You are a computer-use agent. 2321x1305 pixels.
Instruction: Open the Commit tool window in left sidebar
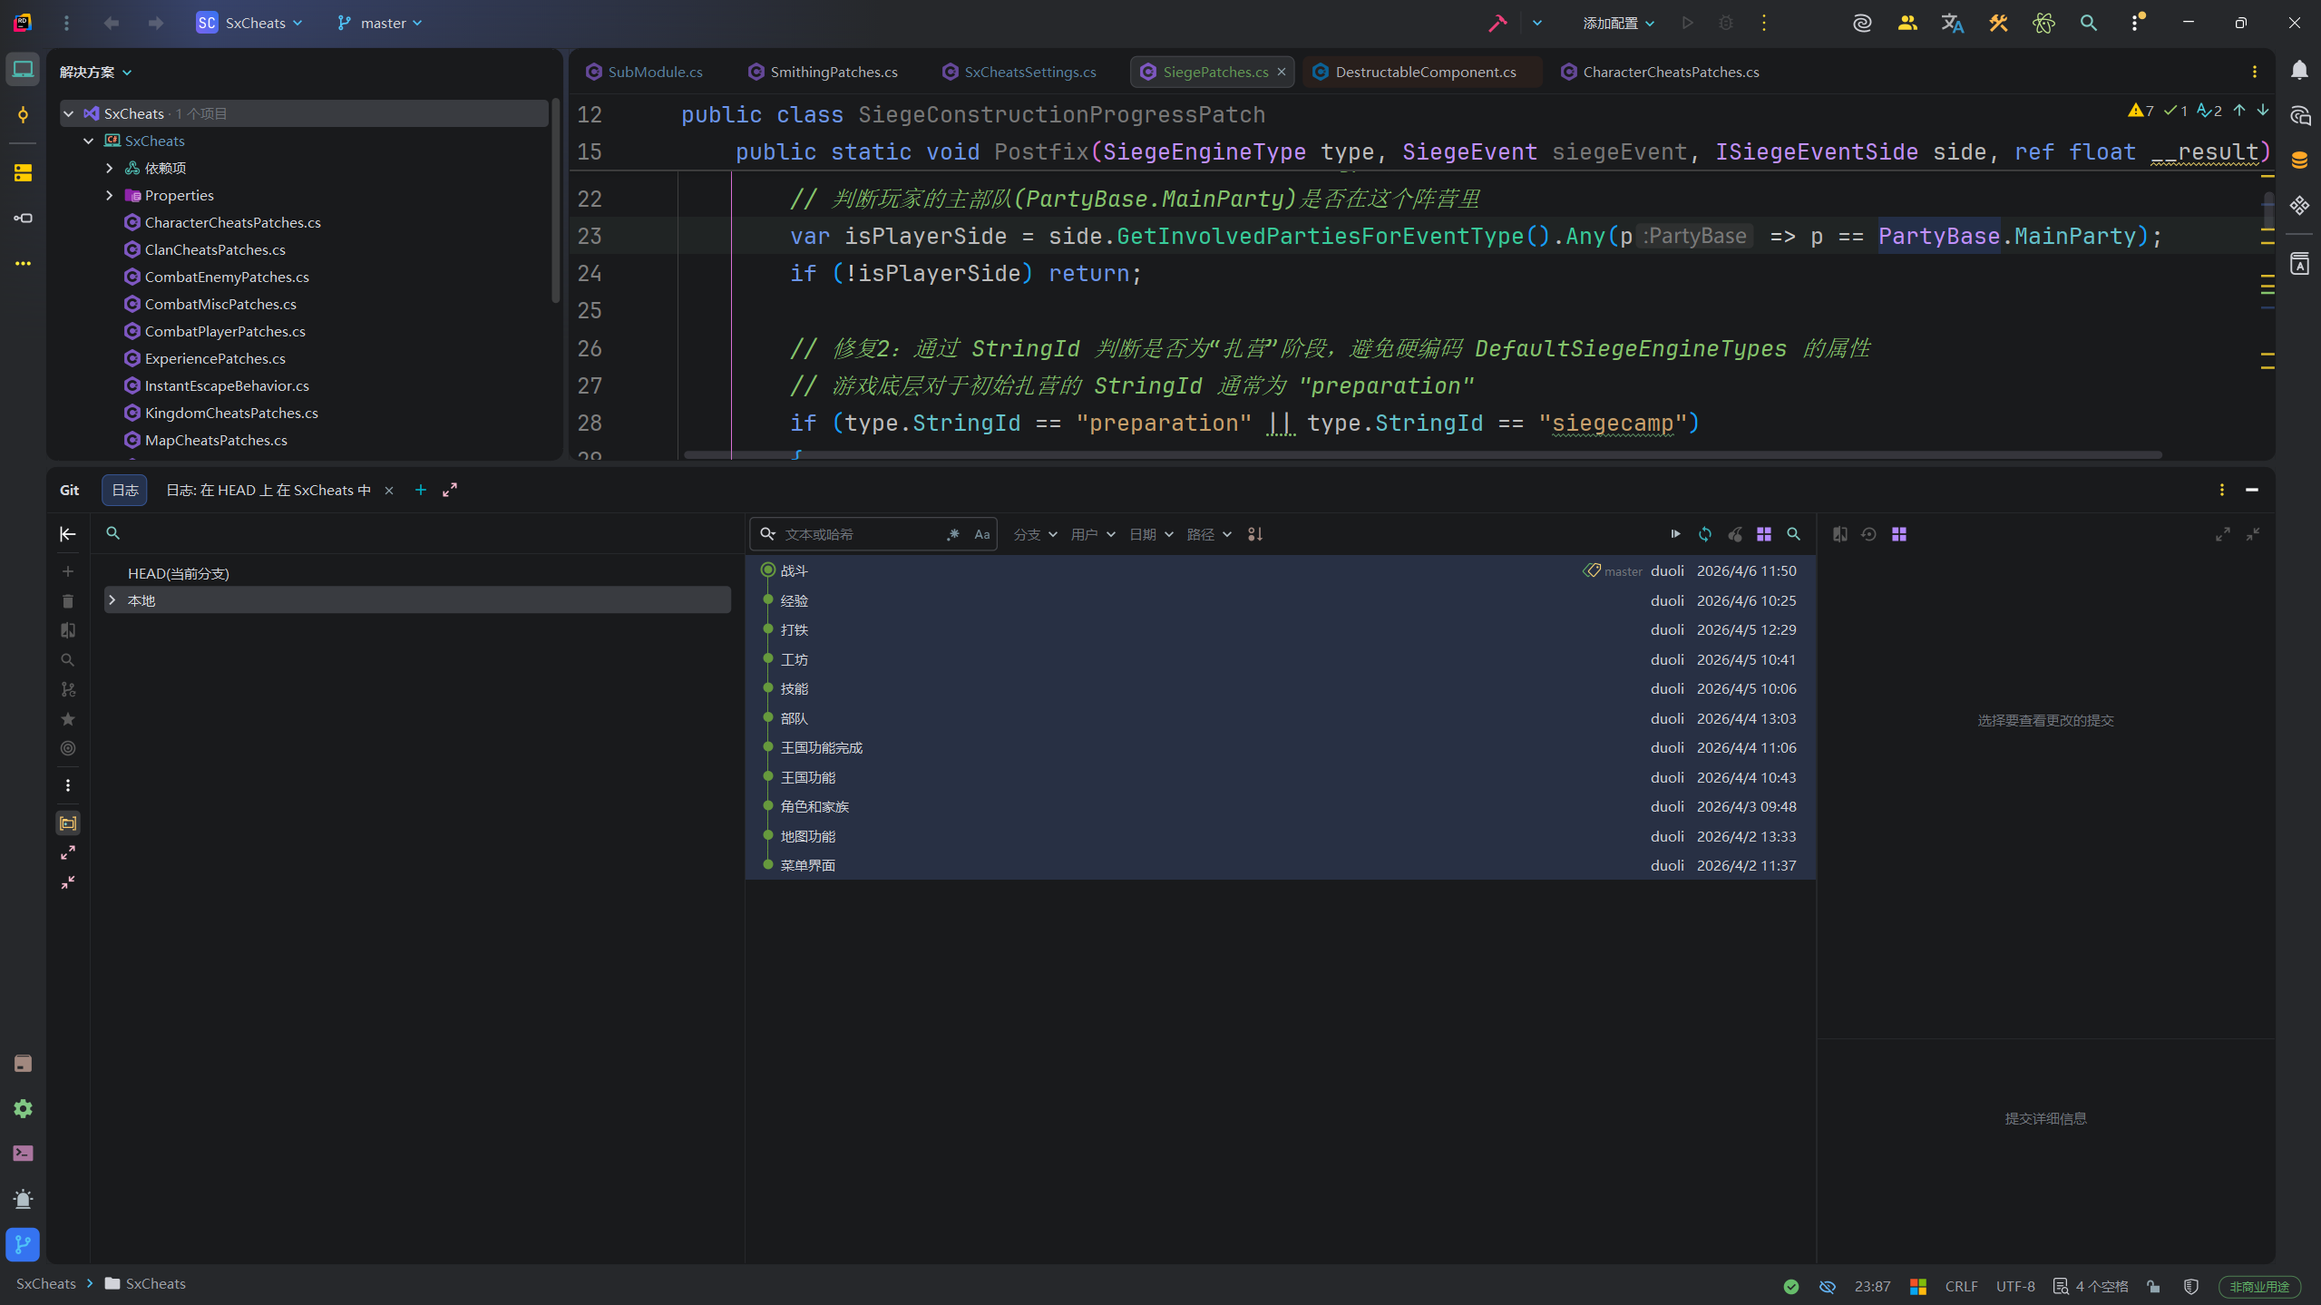pyautogui.click(x=23, y=115)
